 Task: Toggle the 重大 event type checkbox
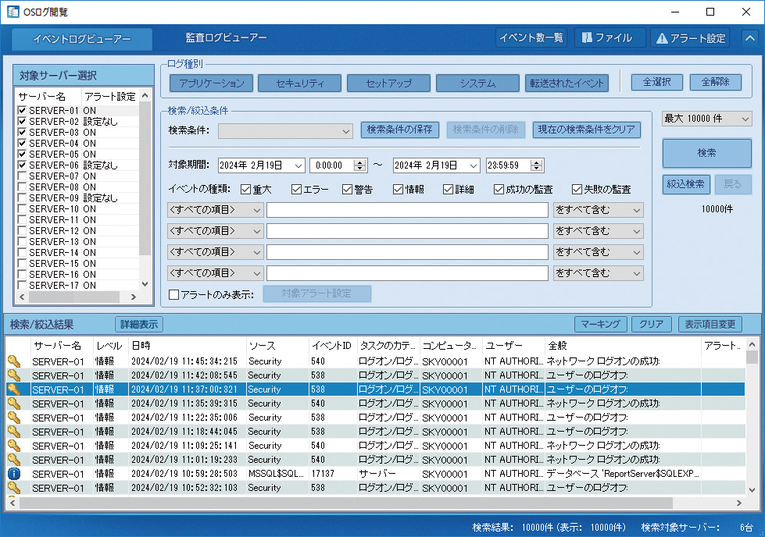(245, 189)
